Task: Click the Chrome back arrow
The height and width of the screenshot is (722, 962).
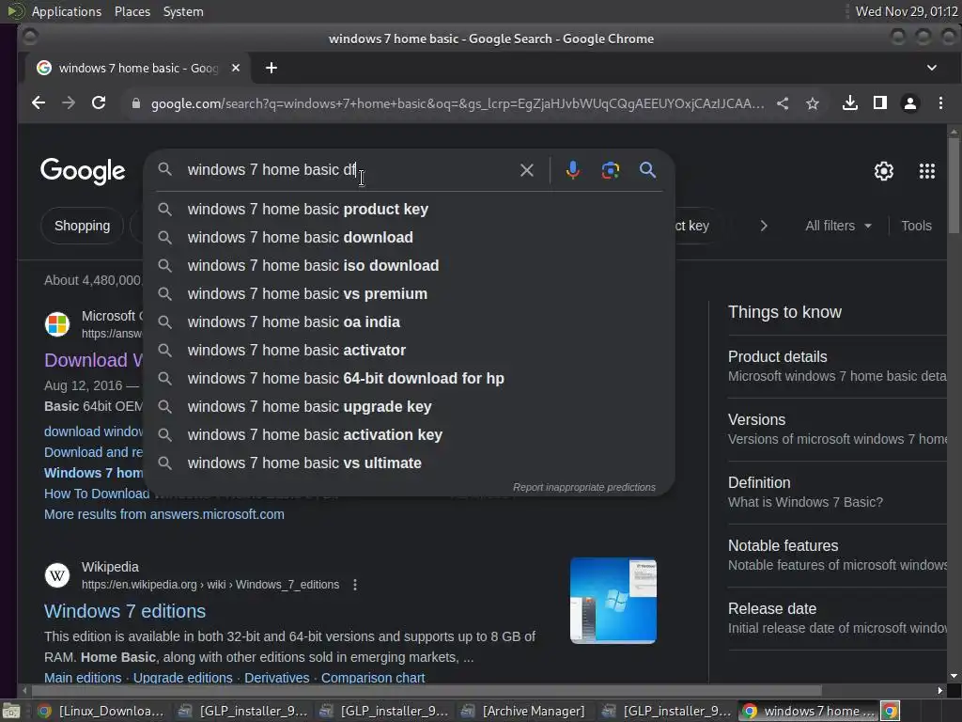Action: point(38,103)
